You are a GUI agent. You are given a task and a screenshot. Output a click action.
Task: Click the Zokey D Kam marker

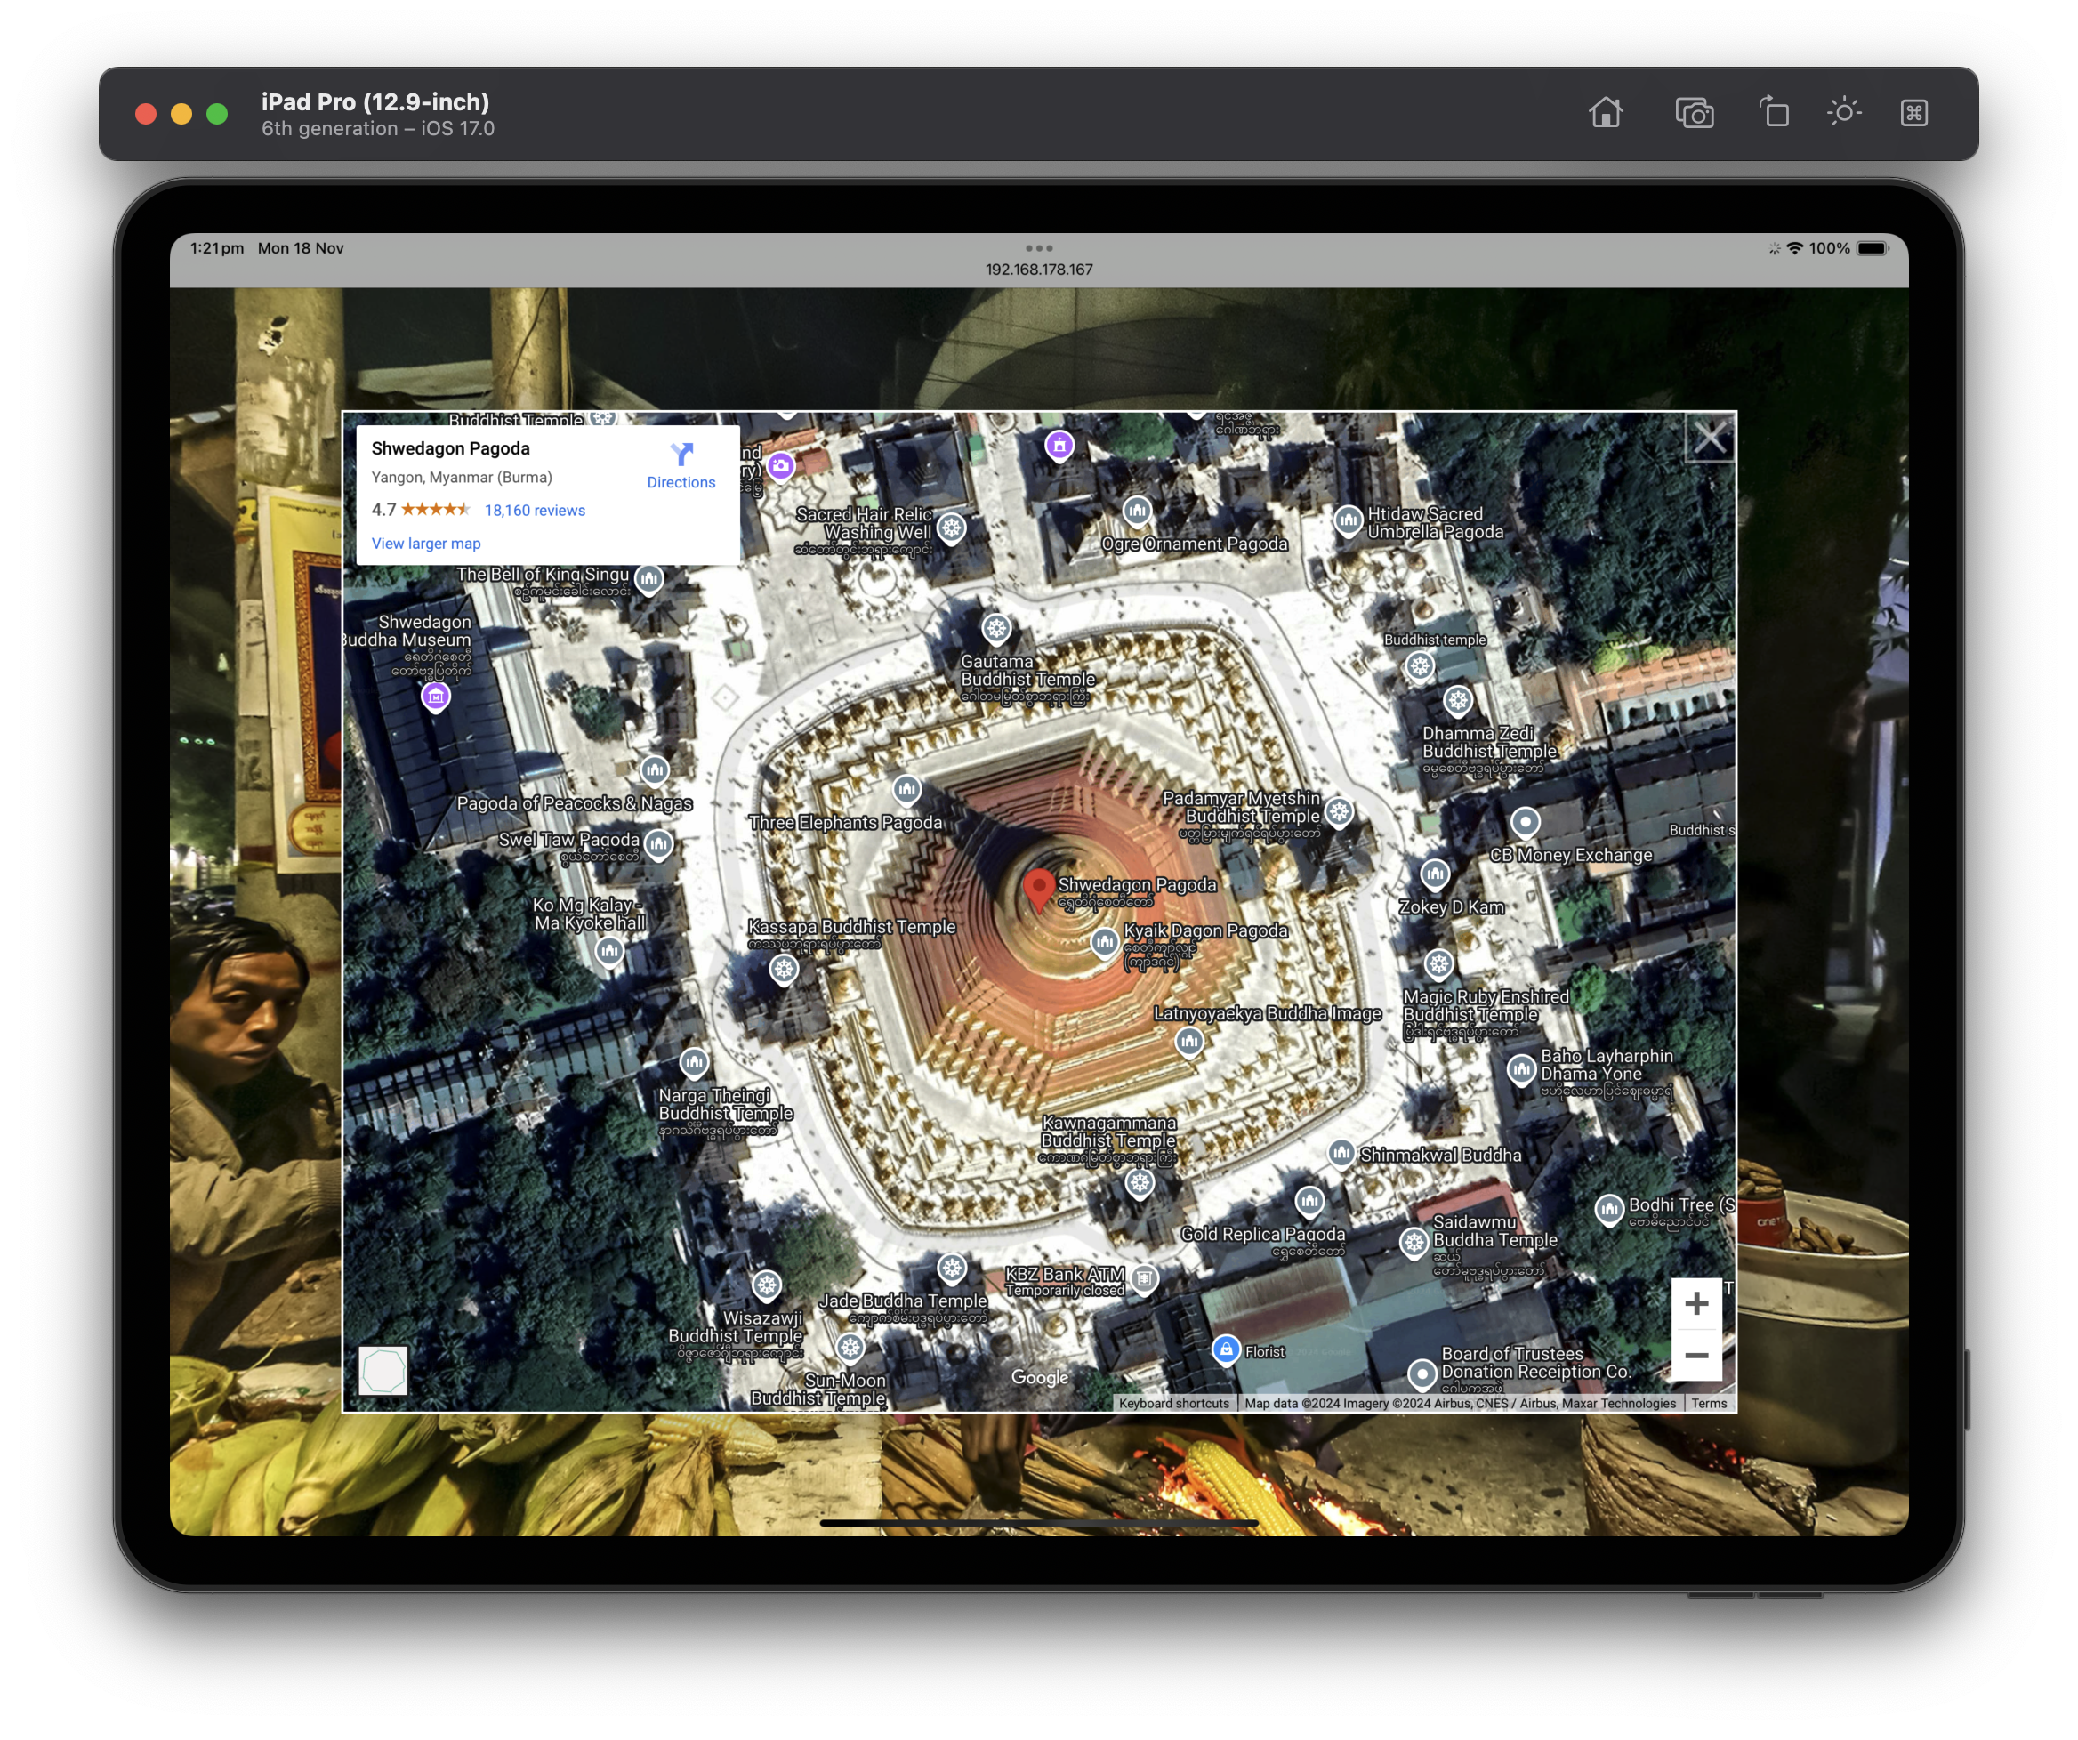[1435, 874]
